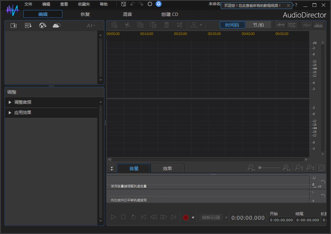
Task: Click the 开始 time input field
Action: coord(281,220)
